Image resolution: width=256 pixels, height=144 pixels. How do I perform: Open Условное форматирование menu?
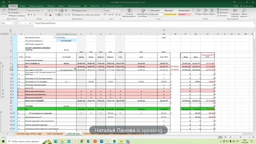[129, 13]
